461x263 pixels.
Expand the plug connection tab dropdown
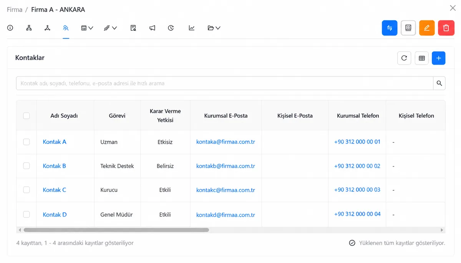[x=110, y=28]
